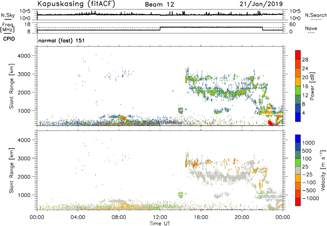
Task: Click the '-100' label on Velocity colorbar
Action: tap(309, 182)
